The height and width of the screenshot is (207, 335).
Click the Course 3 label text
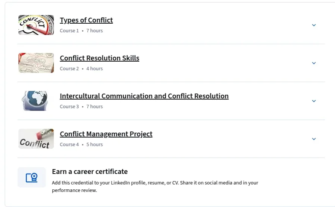tap(69, 107)
